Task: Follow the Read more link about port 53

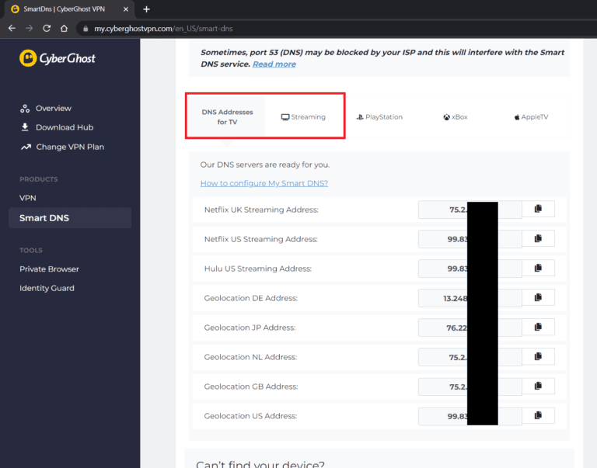Action: 274,64
